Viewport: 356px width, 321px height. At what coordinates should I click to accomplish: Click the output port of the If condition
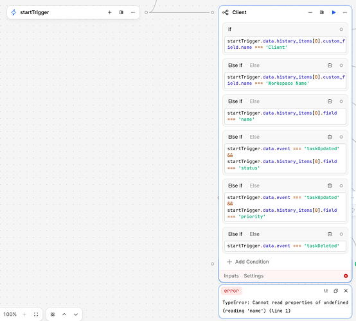341,30
